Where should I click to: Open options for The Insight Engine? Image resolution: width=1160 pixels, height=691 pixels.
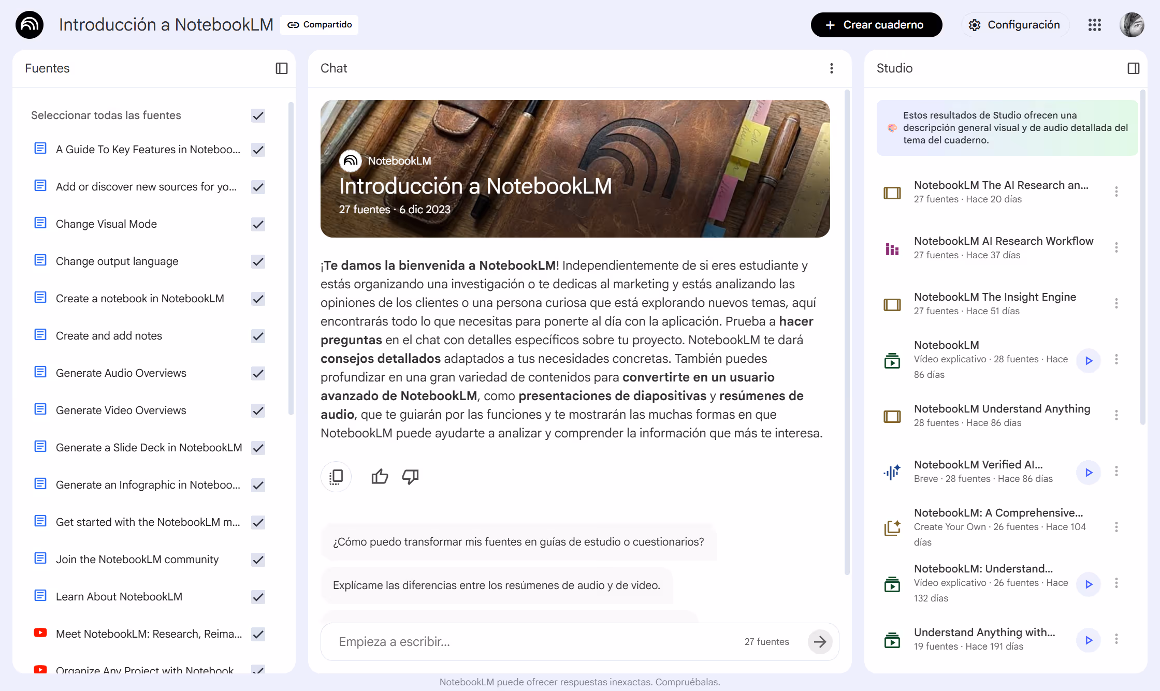[1116, 304]
